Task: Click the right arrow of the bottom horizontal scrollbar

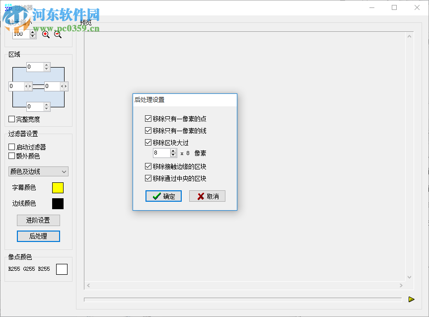Action: pyautogui.click(x=401, y=285)
